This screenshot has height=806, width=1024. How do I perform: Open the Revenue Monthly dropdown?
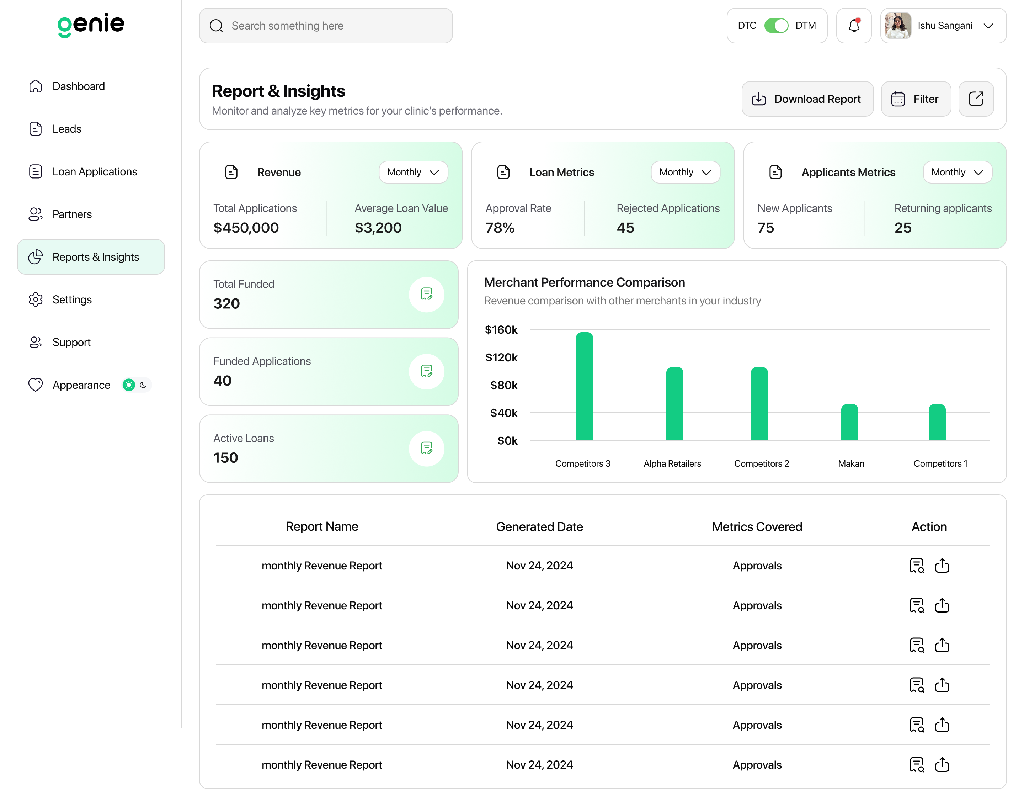point(413,172)
